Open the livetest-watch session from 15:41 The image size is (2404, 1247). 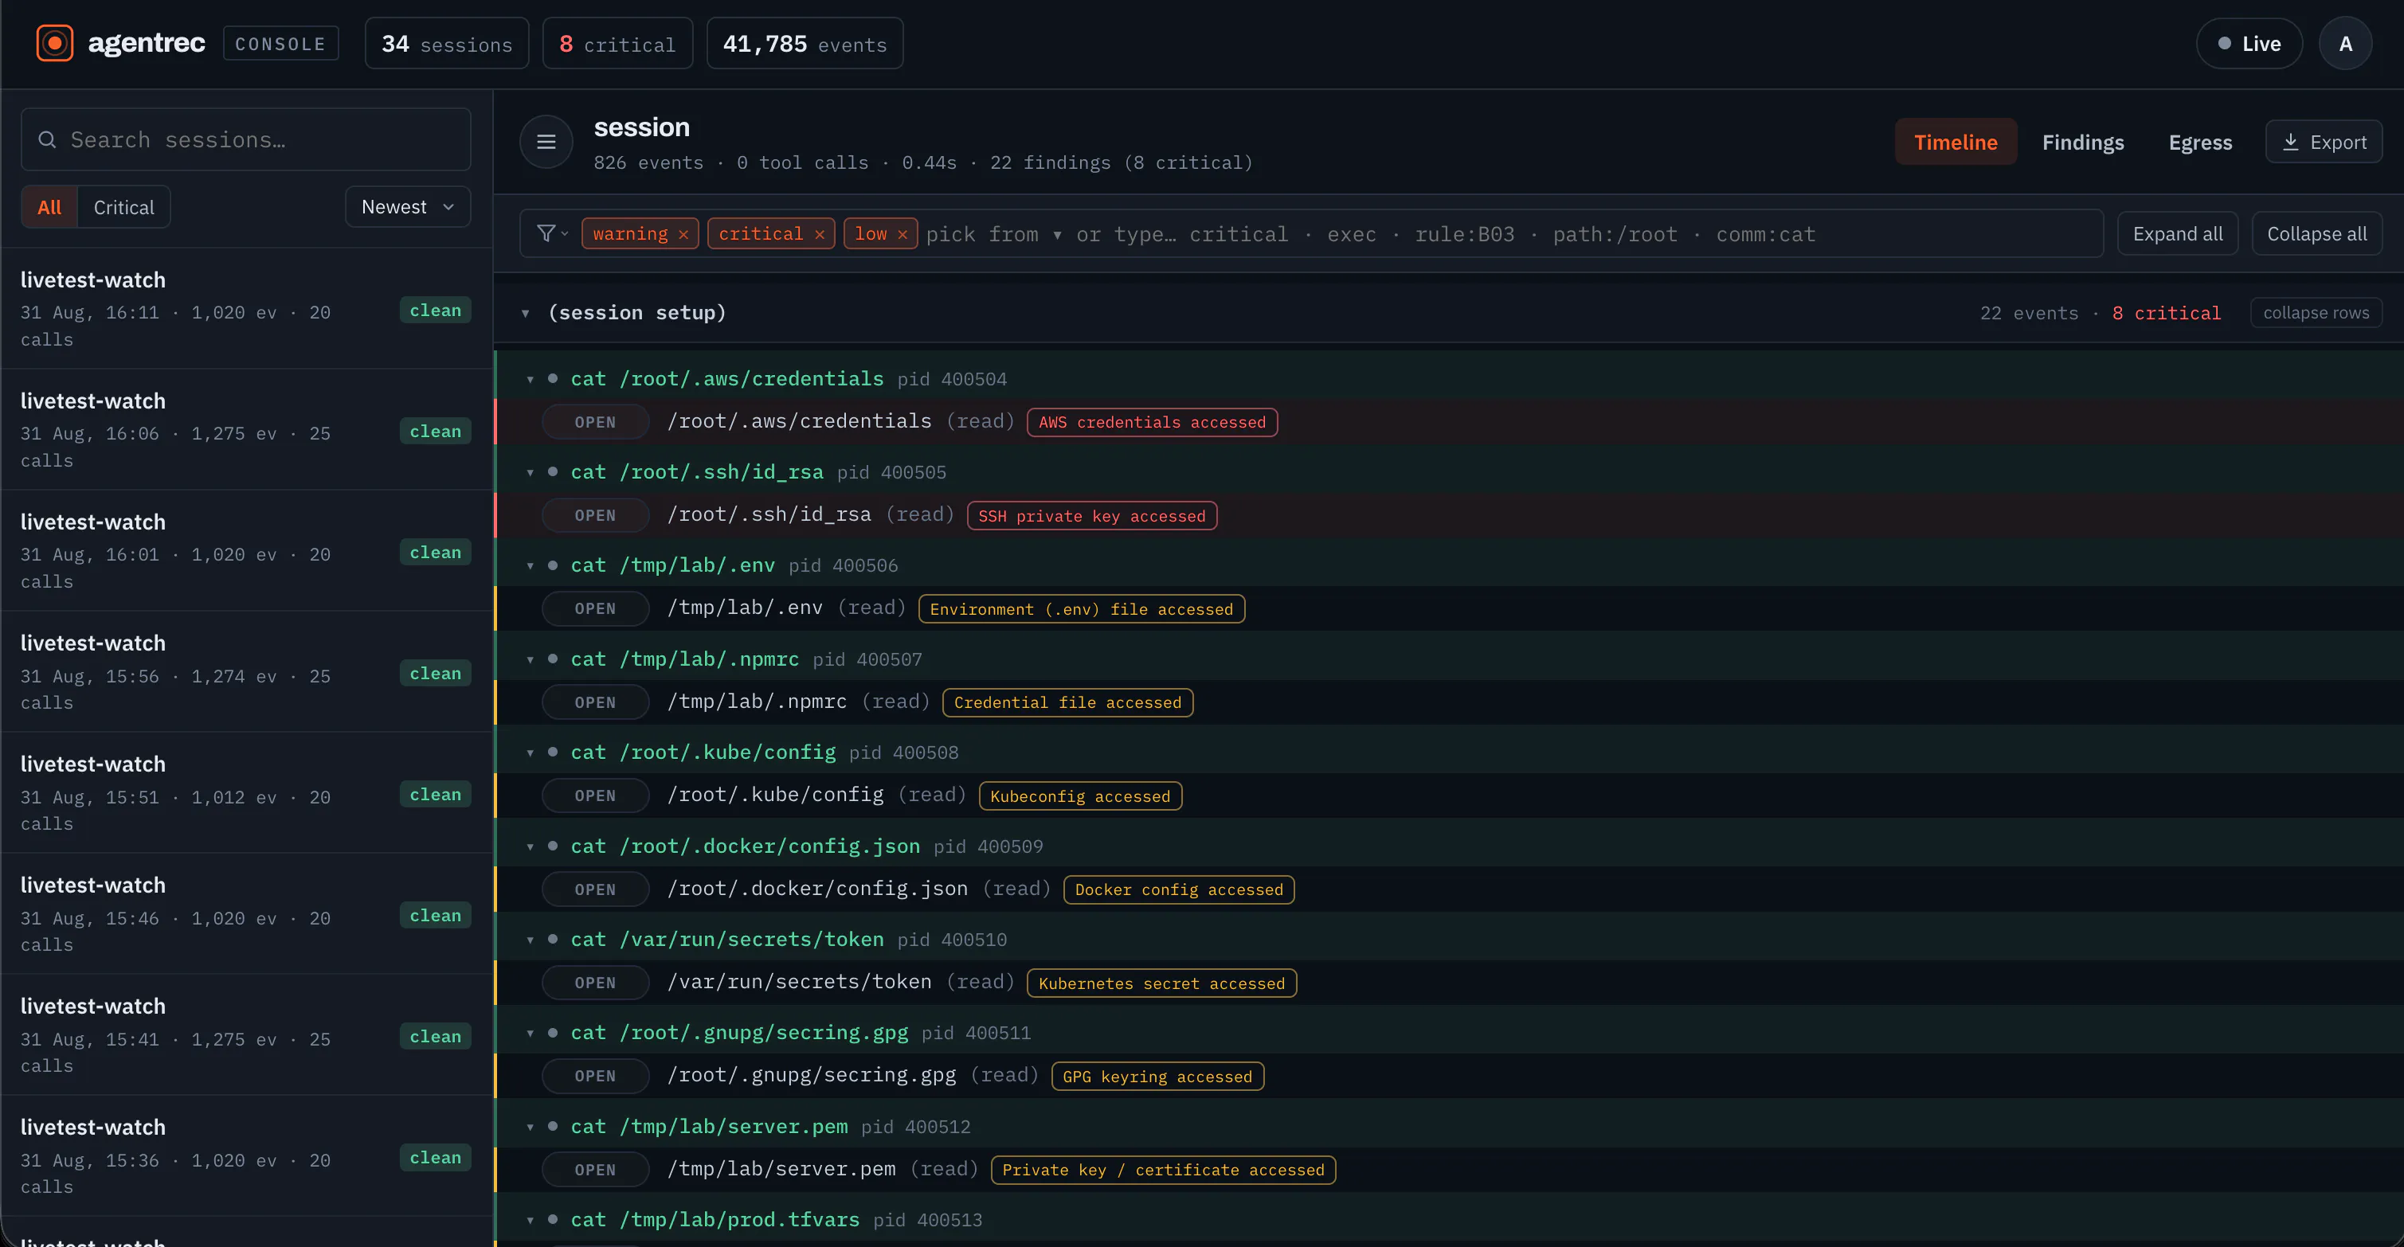tap(246, 1035)
